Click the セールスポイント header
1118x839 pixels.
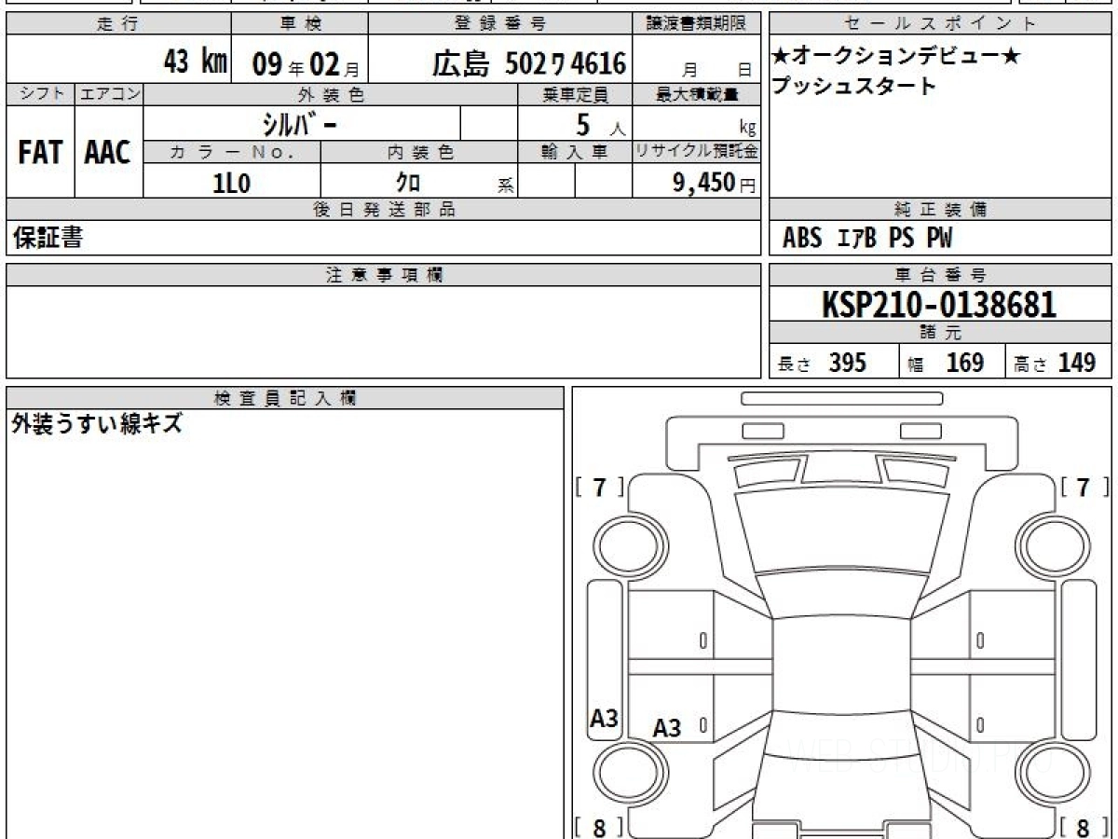click(940, 24)
